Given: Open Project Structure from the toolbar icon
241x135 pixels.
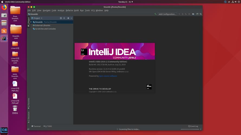Looking at the screenshot, I should [x=193, y=14].
